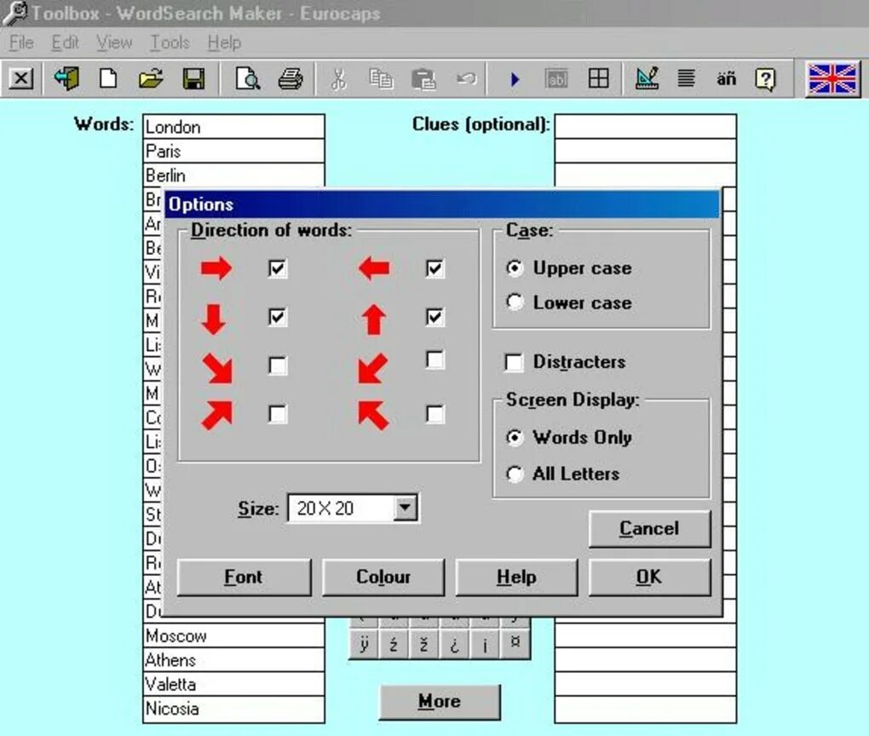869x736 pixels.
Task: Select the Lower case radio button
Action: click(x=515, y=302)
